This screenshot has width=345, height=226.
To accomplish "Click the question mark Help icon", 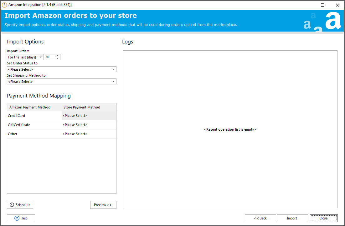I will click(17, 218).
